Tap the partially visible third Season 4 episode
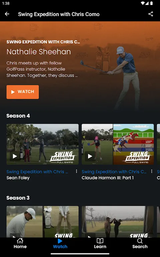Image resolution: width=160 pixels, height=257 pixels. coord(158,144)
